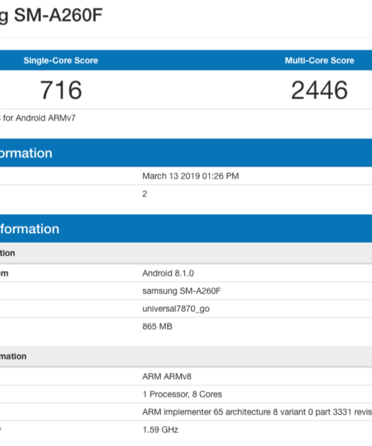Screen dimensions: 372x446
Task: Select the single-core score 716
Action: click(61, 90)
